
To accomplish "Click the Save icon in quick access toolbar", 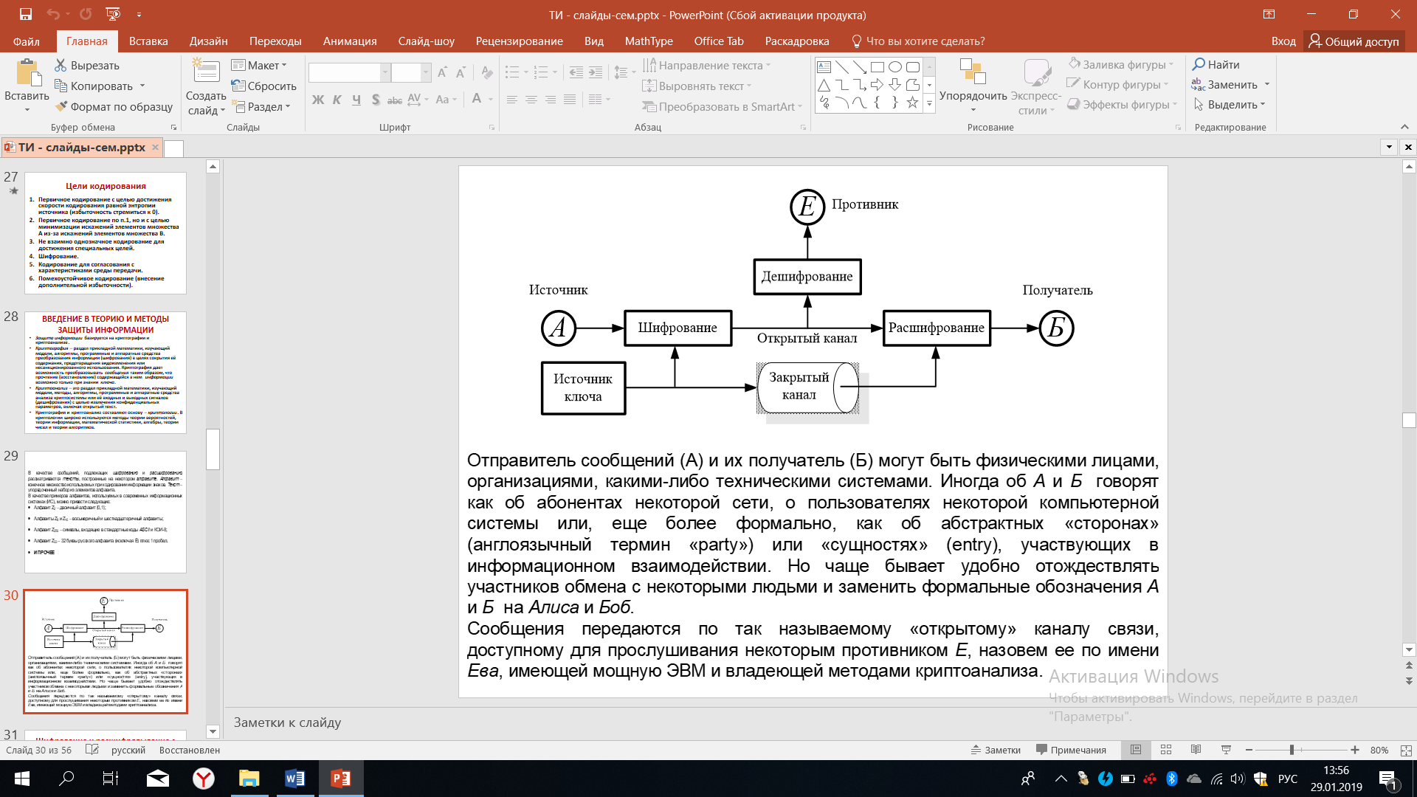I will [x=26, y=14].
